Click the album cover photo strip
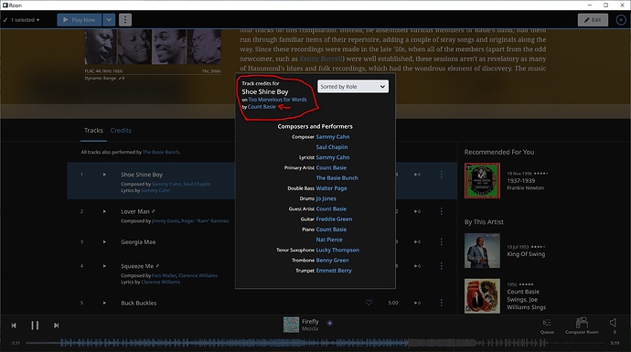 pyautogui.click(x=153, y=47)
